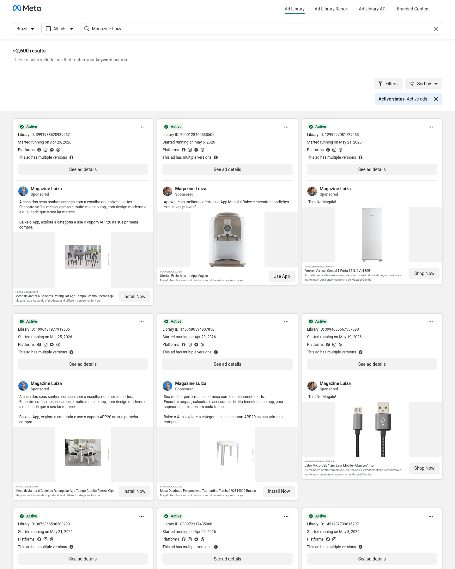Switch to Ad Library Report tab
Image resolution: width=455 pixels, height=569 pixels.
click(x=331, y=9)
